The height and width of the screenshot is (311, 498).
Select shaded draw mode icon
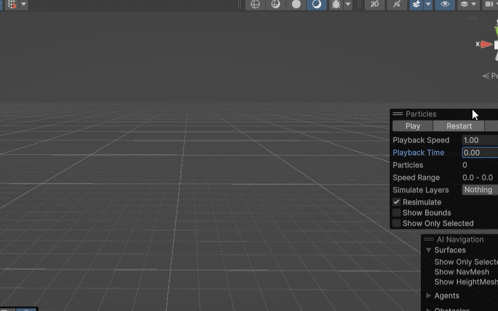point(317,4)
